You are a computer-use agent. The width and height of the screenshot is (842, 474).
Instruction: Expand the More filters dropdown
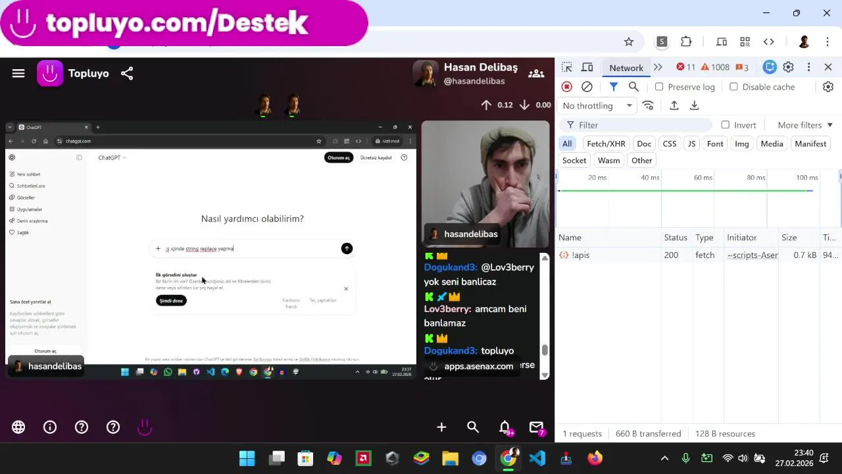pyautogui.click(x=805, y=125)
